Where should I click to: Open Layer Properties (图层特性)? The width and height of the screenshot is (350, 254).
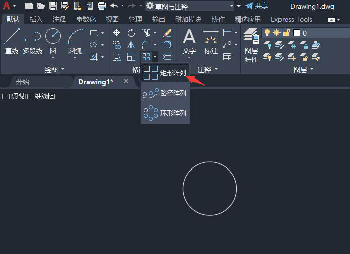click(251, 45)
